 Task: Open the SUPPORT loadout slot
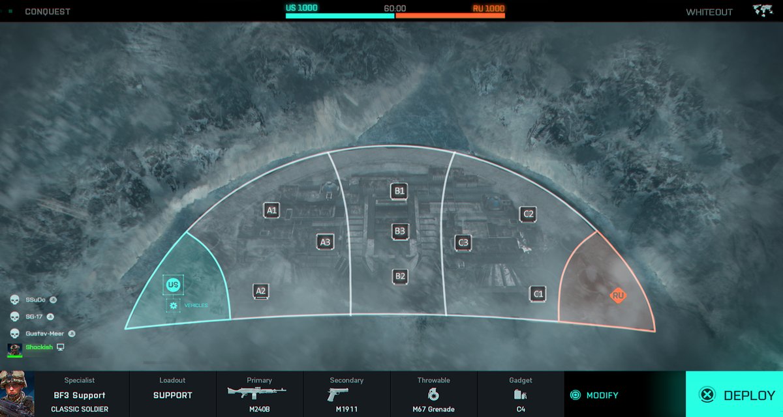[173, 394]
